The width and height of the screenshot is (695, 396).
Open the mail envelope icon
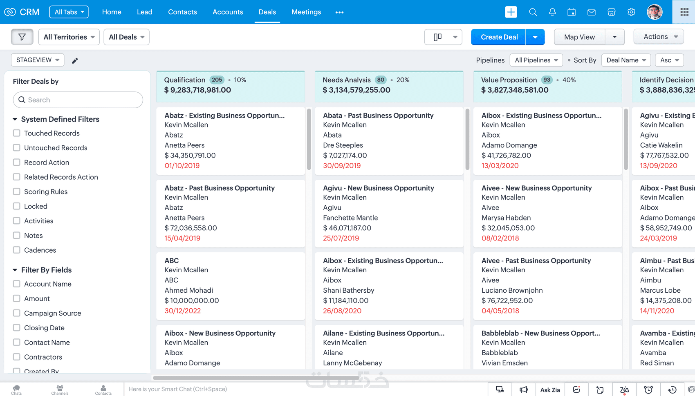pos(591,12)
